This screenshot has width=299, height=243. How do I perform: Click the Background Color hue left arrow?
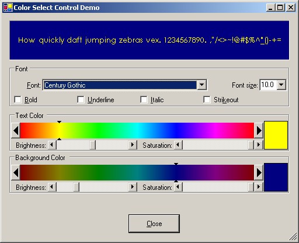16,172
